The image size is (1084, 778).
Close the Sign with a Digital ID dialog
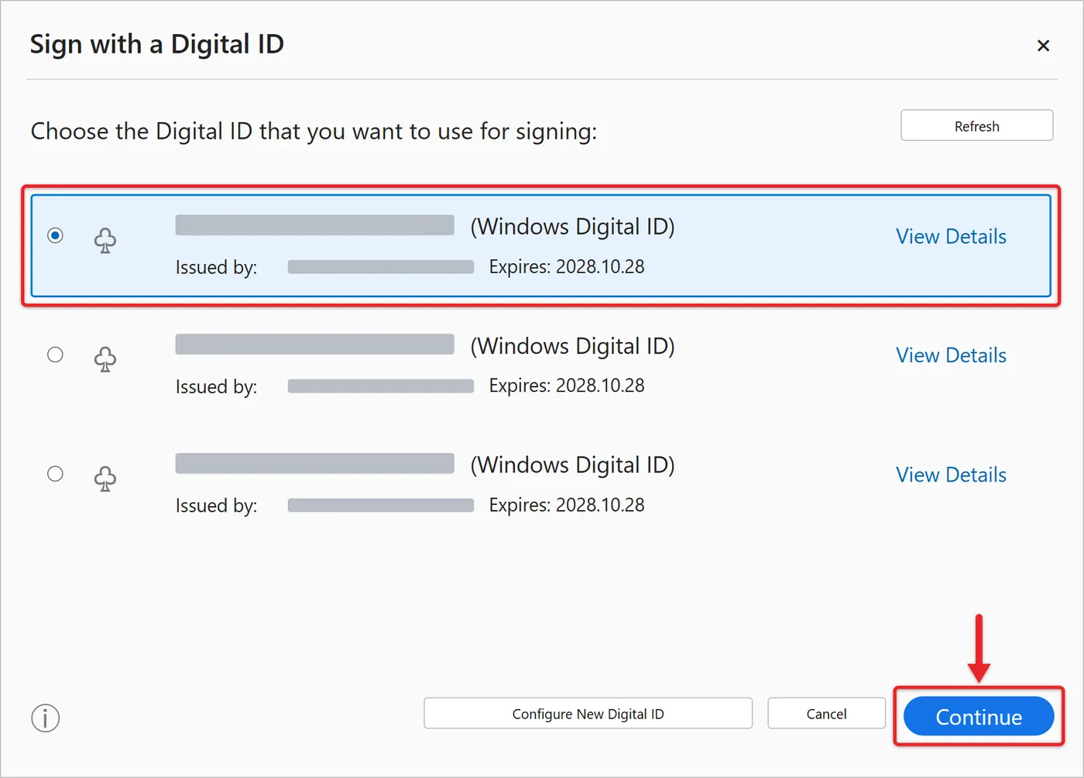1043,46
